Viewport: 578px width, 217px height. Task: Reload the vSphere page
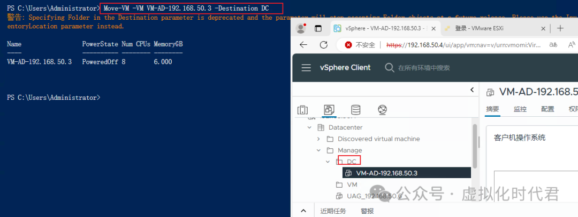[x=324, y=45]
